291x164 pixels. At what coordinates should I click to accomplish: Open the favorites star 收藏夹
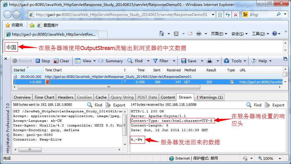point(14,25)
